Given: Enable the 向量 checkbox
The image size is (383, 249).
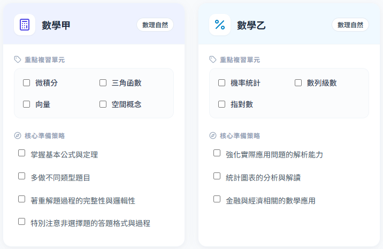Looking at the screenshot, I should click(x=26, y=104).
